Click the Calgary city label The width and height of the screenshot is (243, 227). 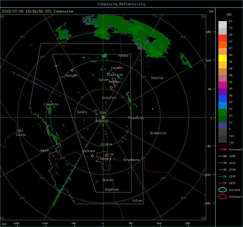coord(105,159)
